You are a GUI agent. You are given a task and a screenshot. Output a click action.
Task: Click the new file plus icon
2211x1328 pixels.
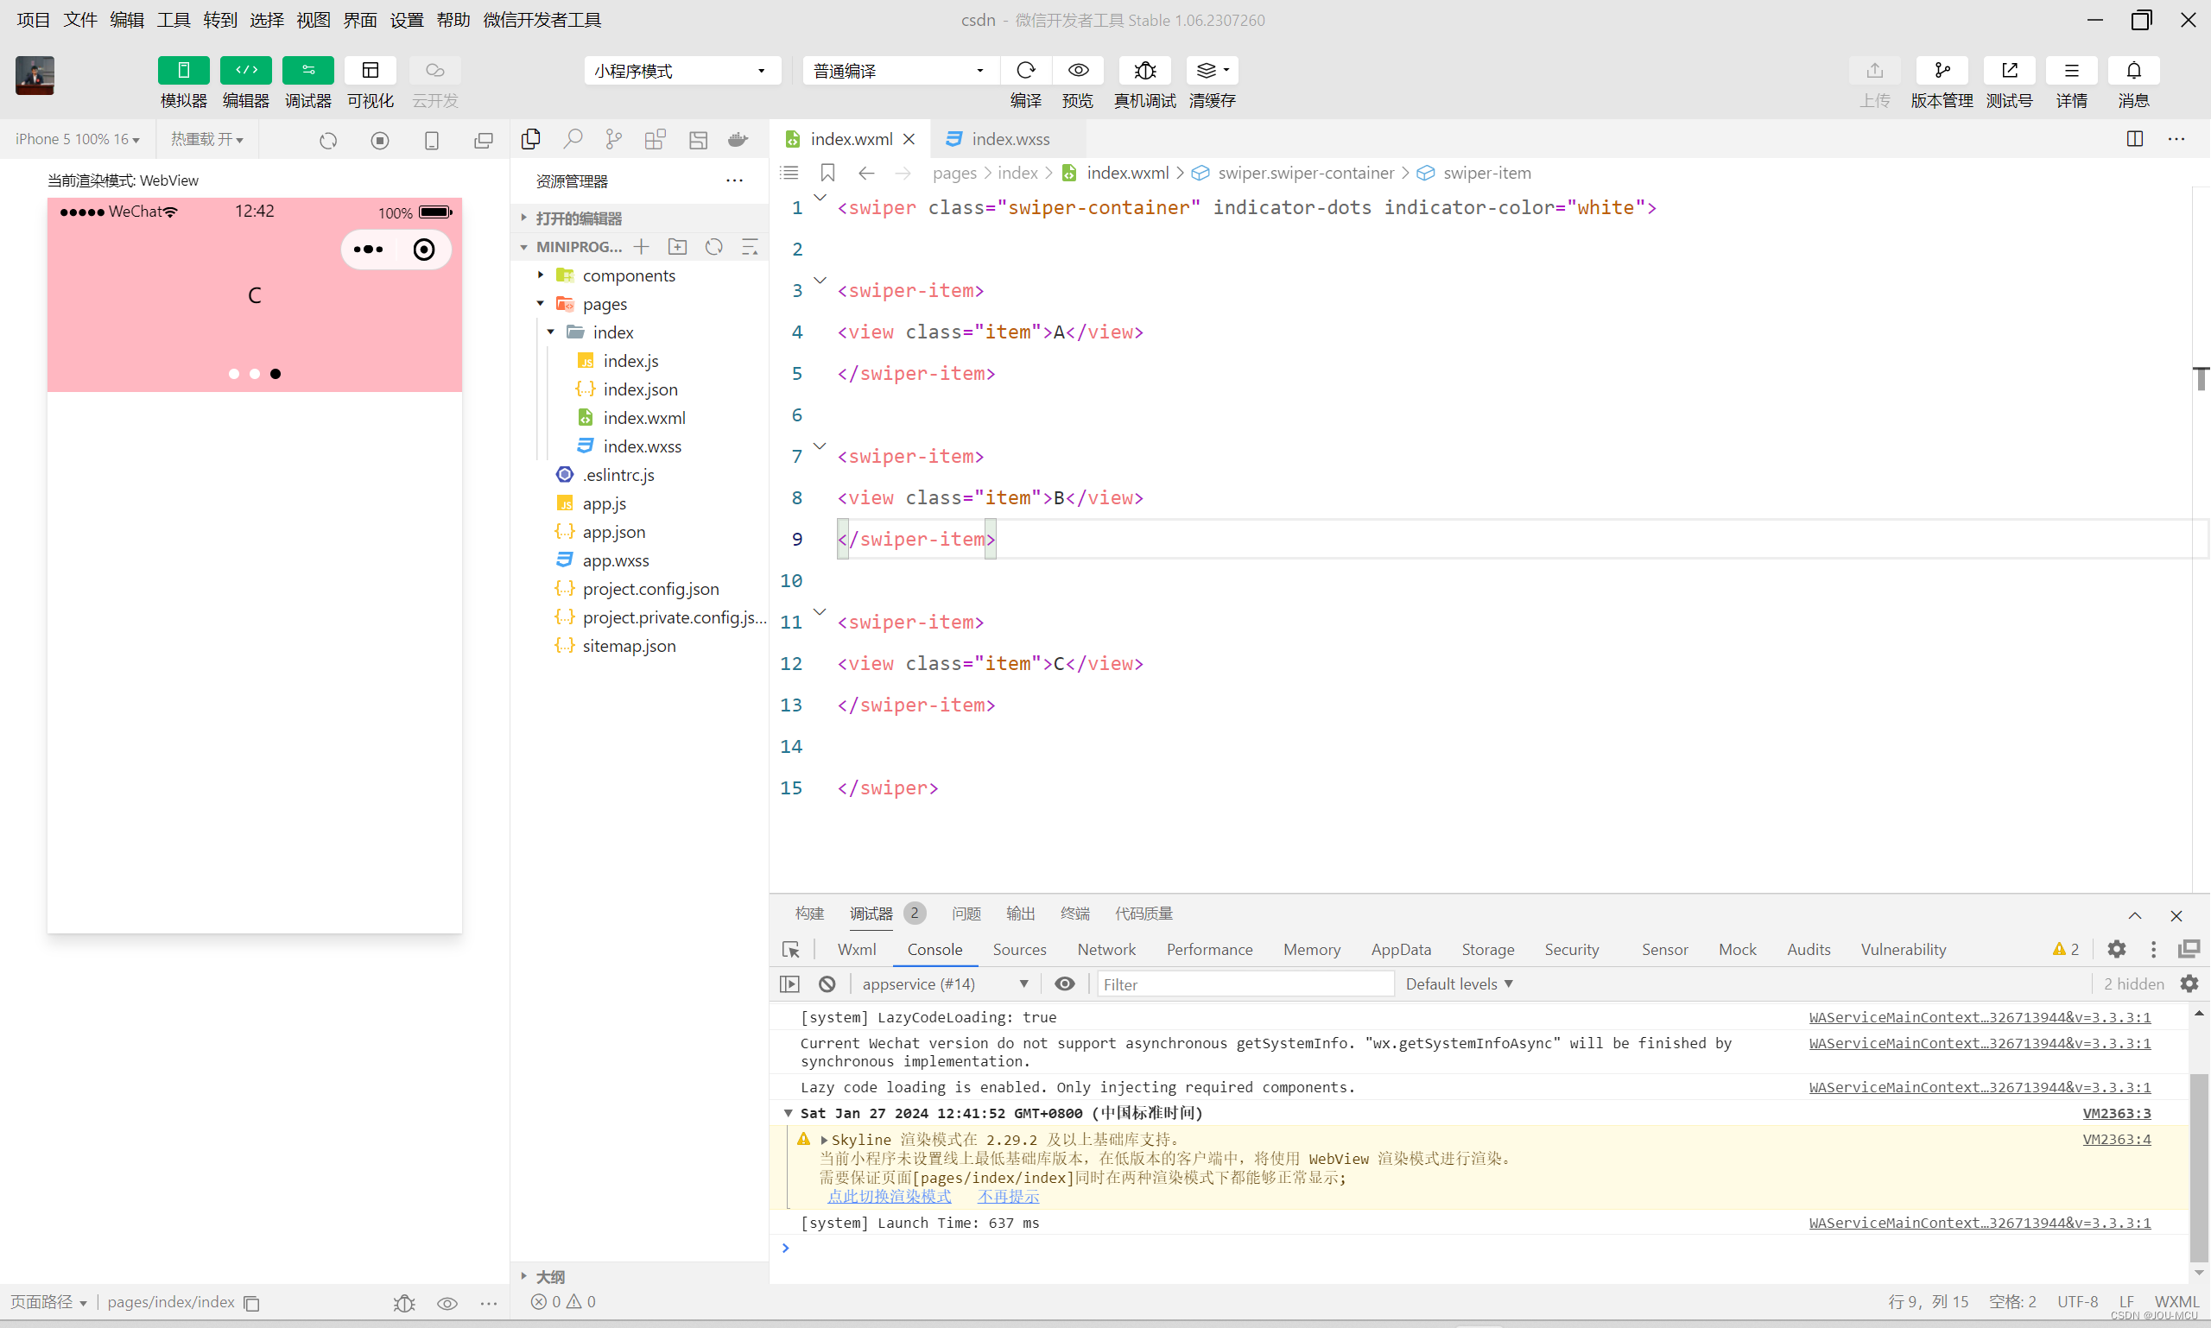pos(642,247)
